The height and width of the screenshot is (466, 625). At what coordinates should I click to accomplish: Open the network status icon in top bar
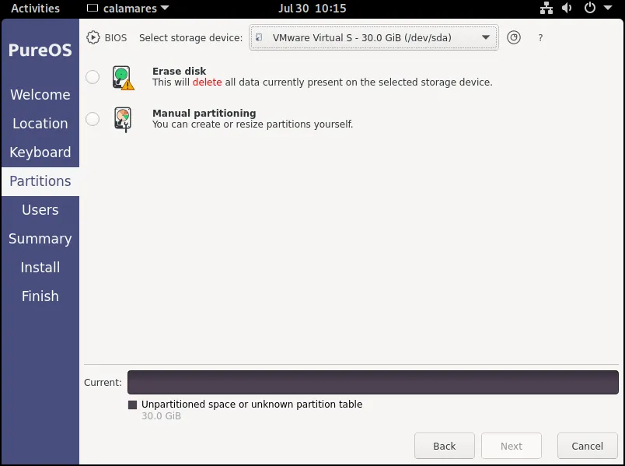546,9
